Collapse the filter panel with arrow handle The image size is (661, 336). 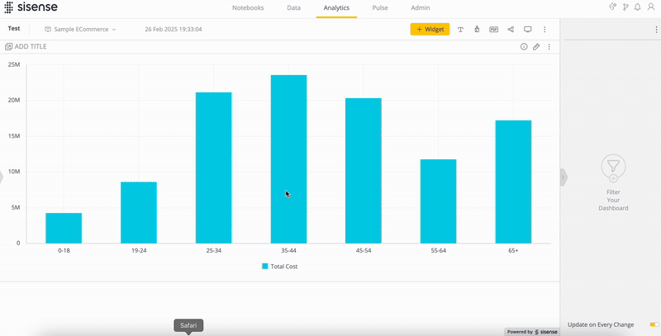point(564,177)
